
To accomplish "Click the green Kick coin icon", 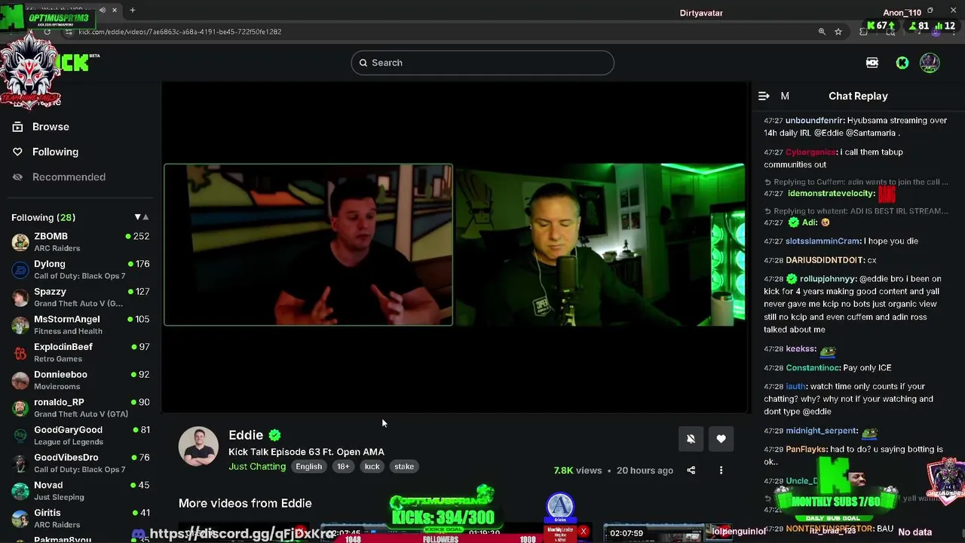I will tap(902, 63).
